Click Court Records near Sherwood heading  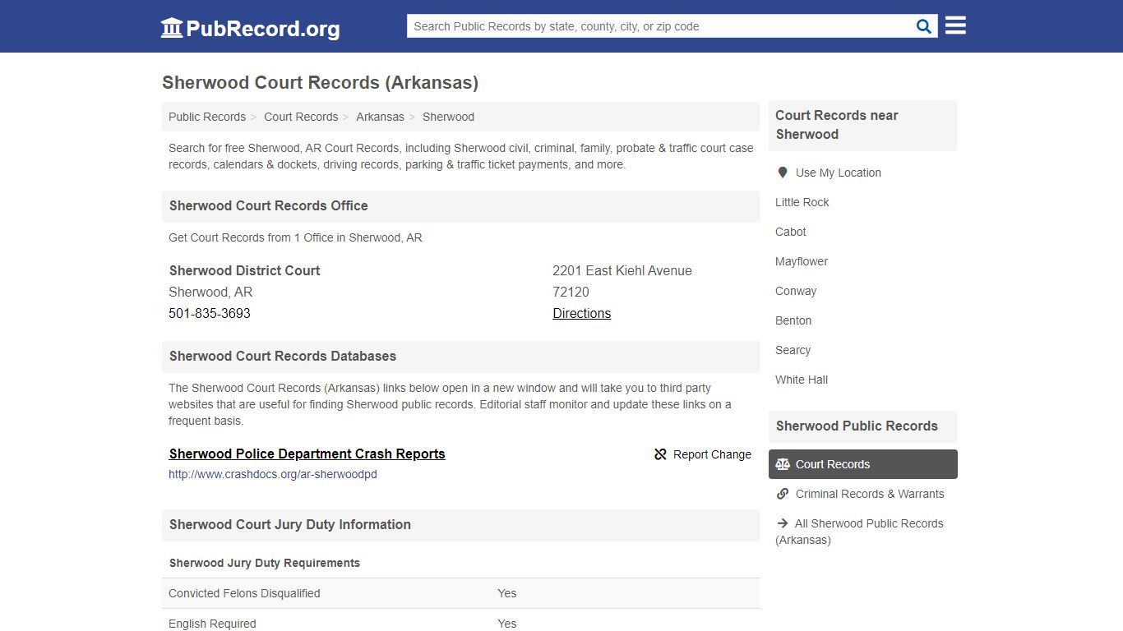837,125
